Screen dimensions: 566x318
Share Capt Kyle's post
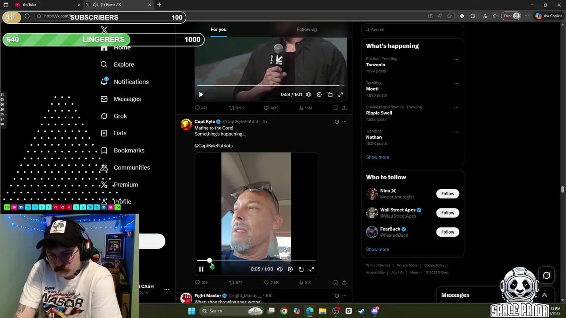tap(344, 282)
